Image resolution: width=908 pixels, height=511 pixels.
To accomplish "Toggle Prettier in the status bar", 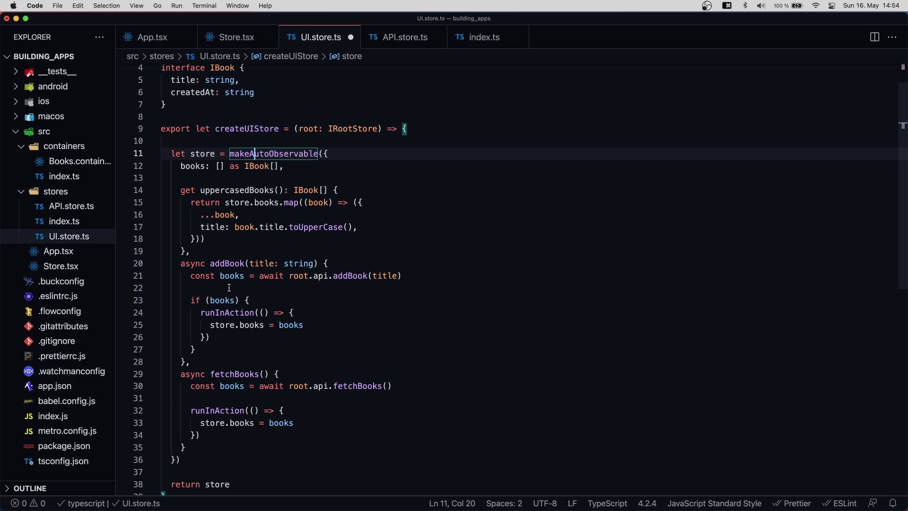I will pyautogui.click(x=792, y=503).
